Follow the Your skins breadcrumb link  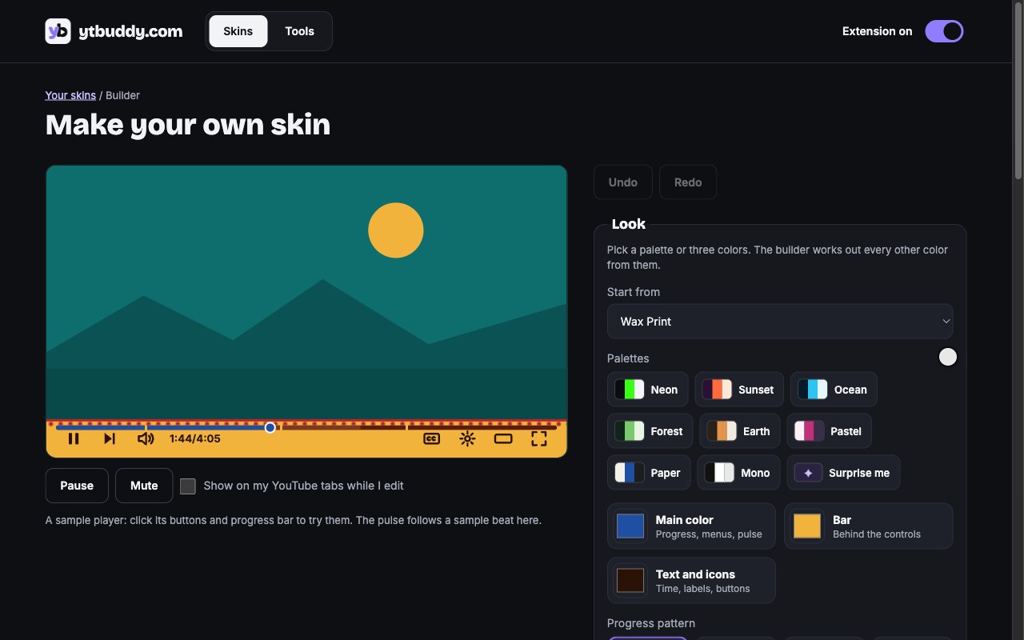pos(70,95)
